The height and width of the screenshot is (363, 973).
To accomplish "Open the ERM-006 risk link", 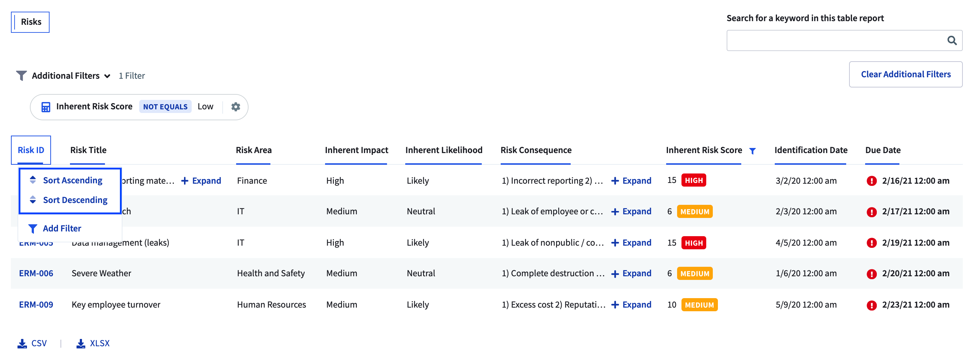I will click(x=36, y=273).
